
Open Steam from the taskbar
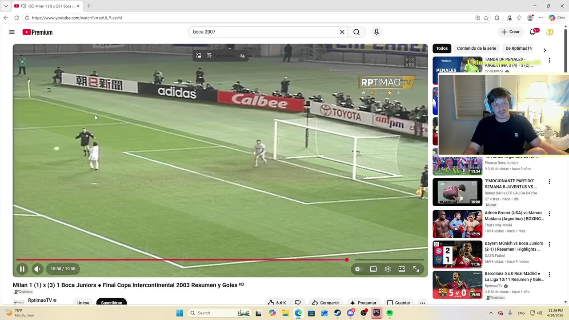tap(337, 313)
